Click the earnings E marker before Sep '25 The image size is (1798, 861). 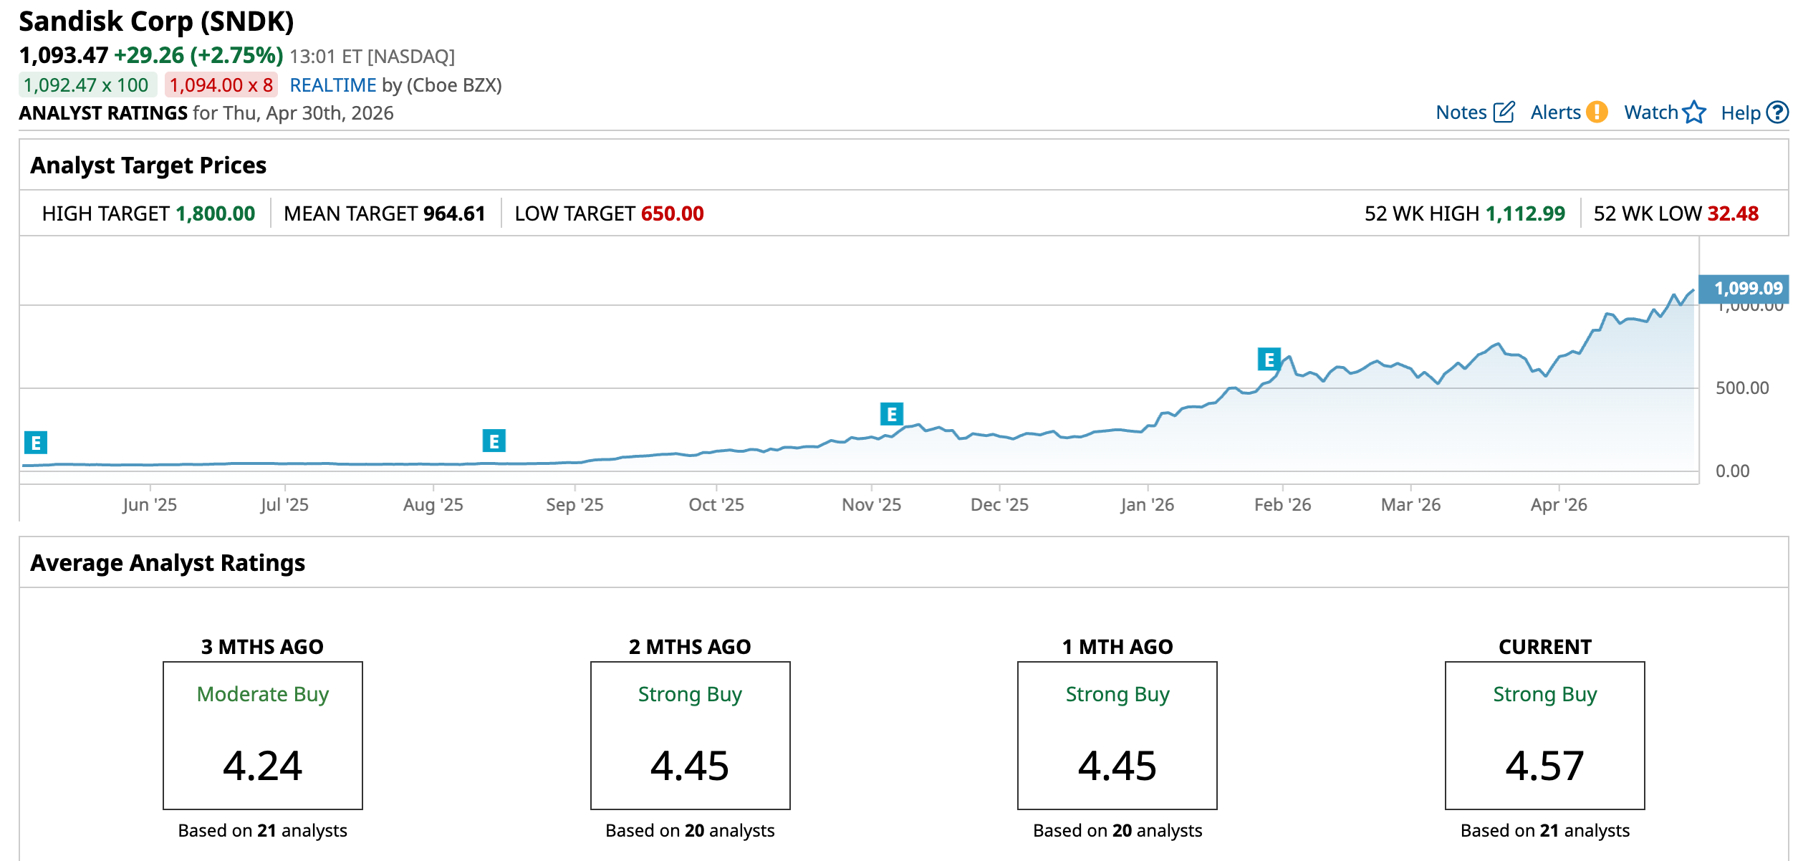pos(494,441)
